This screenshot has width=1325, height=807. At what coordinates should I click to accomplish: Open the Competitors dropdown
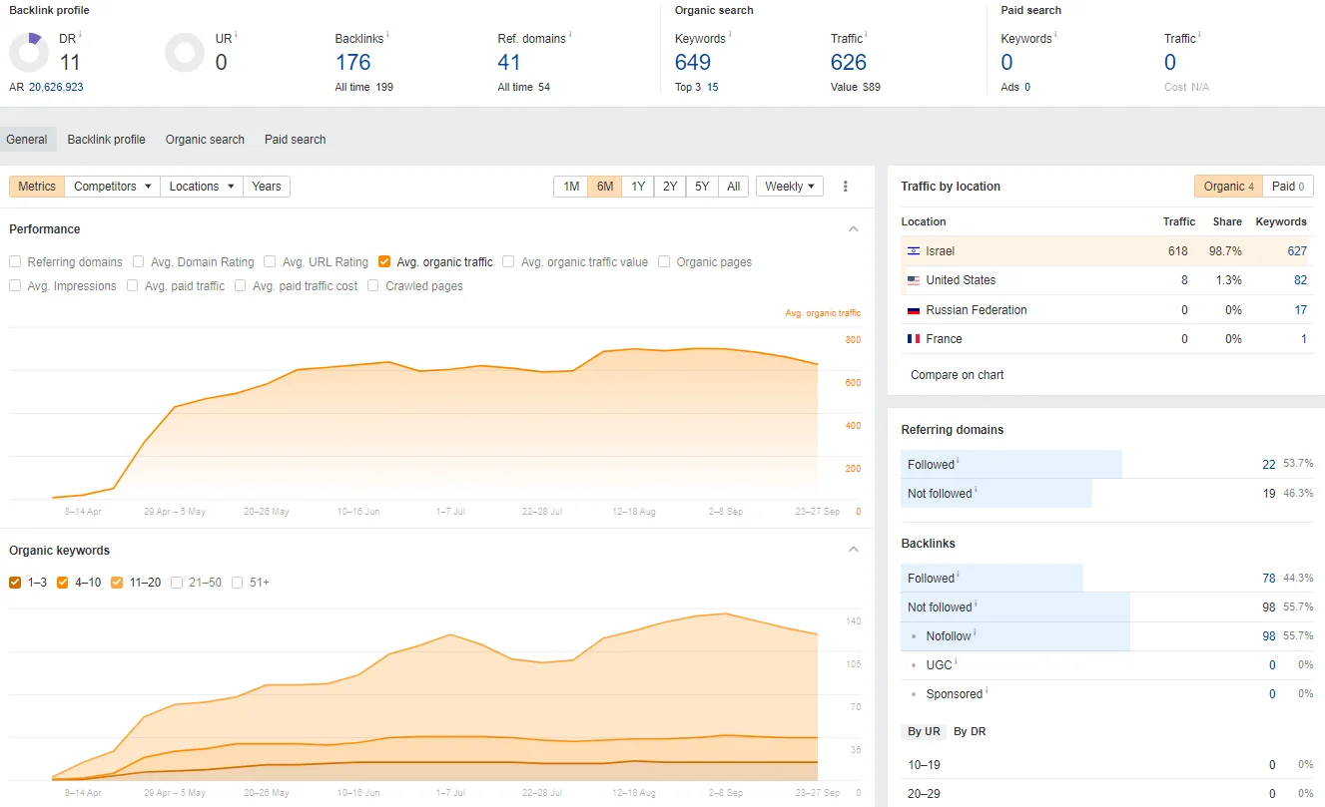point(113,187)
